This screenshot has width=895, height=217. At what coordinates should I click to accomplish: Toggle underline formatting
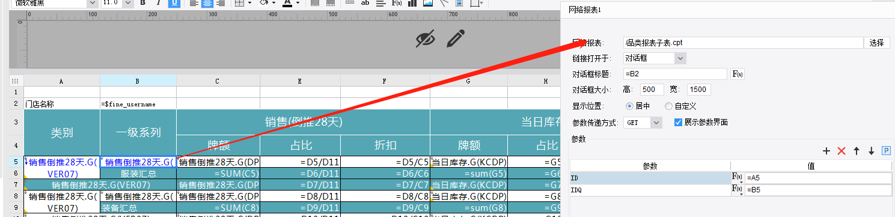[x=174, y=3]
